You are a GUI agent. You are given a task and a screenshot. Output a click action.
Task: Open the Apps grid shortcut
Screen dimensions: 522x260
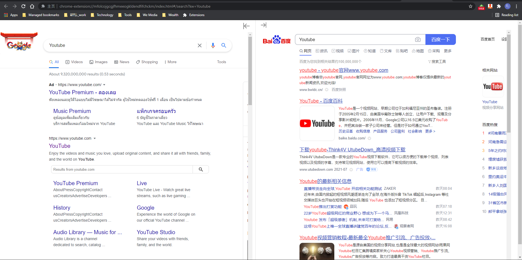(x=11, y=15)
